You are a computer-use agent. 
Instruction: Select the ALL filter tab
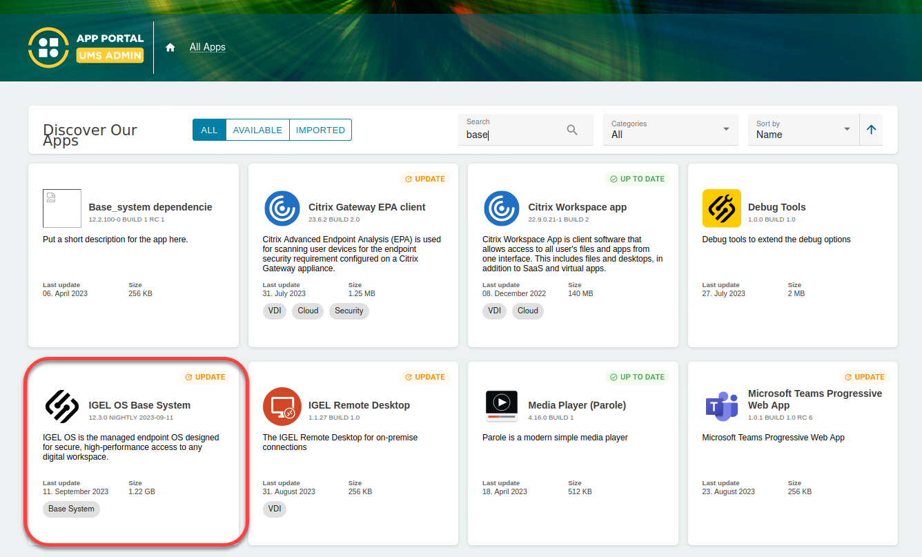tap(209, 129)
